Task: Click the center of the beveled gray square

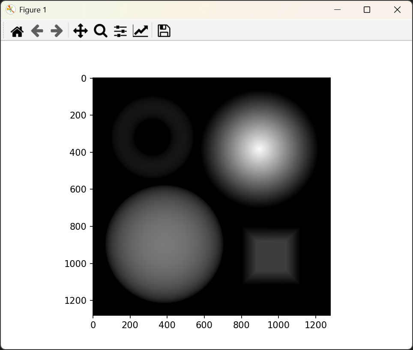Action: 271,256
